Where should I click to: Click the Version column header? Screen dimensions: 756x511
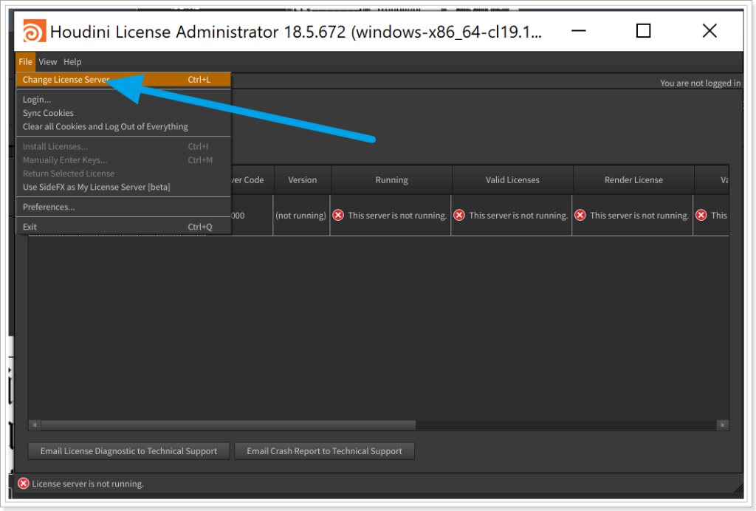pyautogui.click(x=301, y=179)
